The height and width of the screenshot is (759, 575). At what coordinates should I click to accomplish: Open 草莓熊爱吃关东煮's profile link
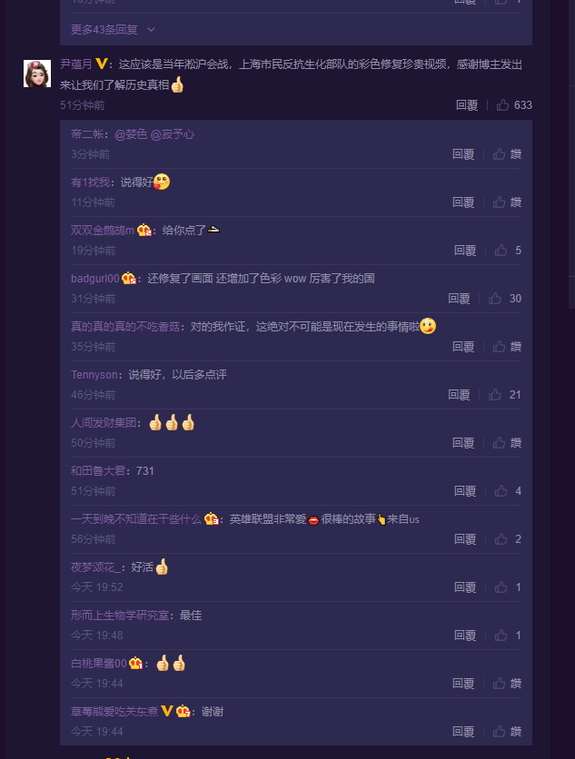(x=114, y=712)
